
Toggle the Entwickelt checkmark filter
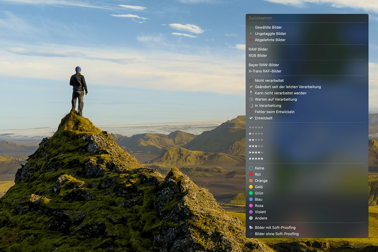251,118
